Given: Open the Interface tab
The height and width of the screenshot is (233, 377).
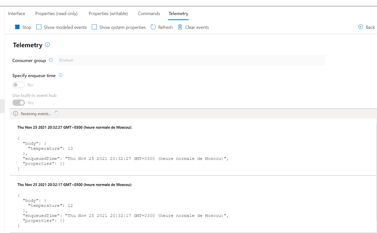Looking at the screenshot, I should tap(17, 14).
